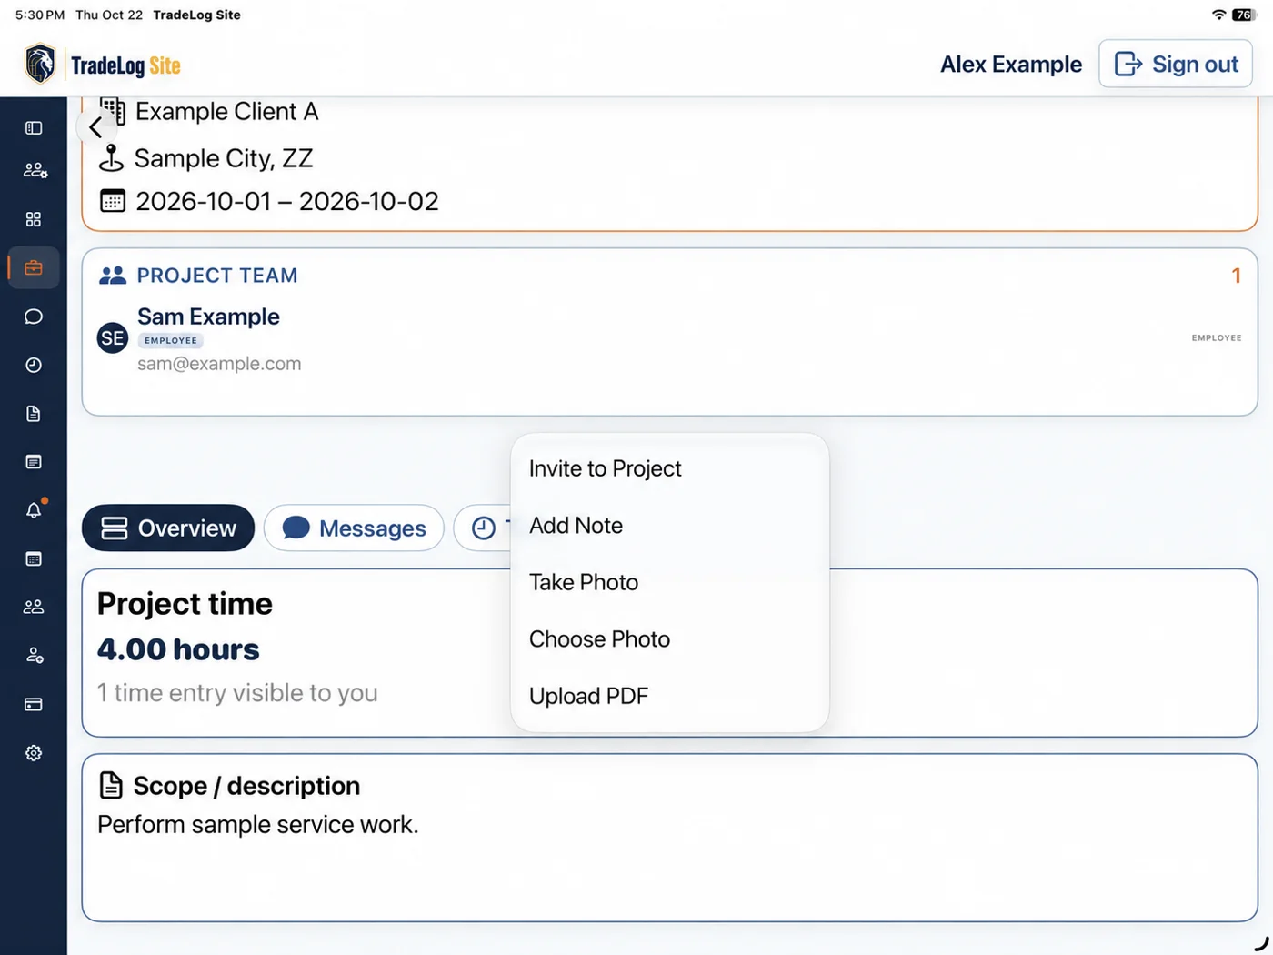This screenshot has width=1273, height=955.
Task: Click the Sign out button
Action: click(x=1175, y=64)
